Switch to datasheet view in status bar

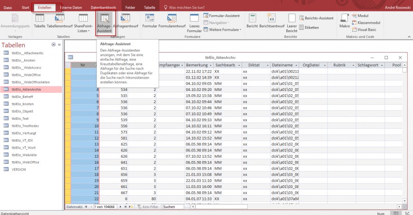396,213
